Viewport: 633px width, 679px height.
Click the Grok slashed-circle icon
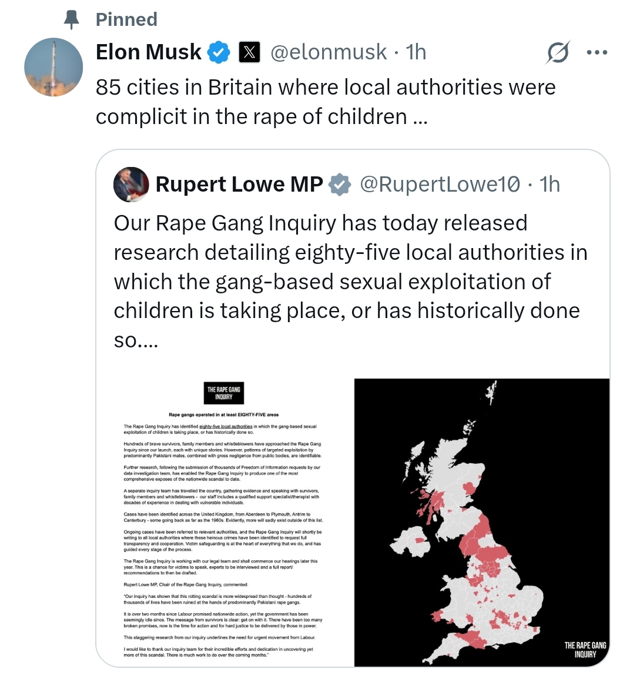(558, 53)
